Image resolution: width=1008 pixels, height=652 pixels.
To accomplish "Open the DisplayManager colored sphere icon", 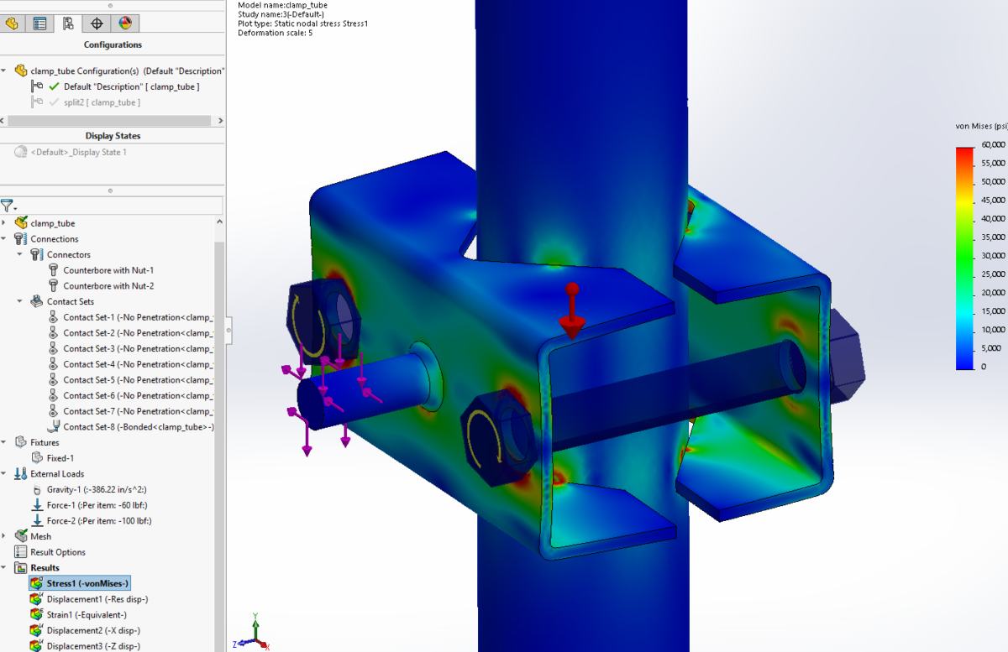I will 124,23.
